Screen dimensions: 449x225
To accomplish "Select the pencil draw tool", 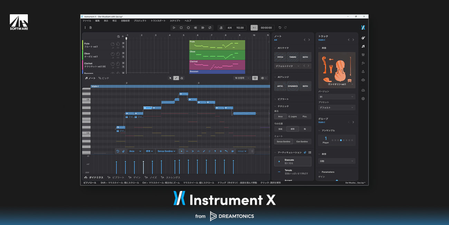I will (x=176, y=78).
